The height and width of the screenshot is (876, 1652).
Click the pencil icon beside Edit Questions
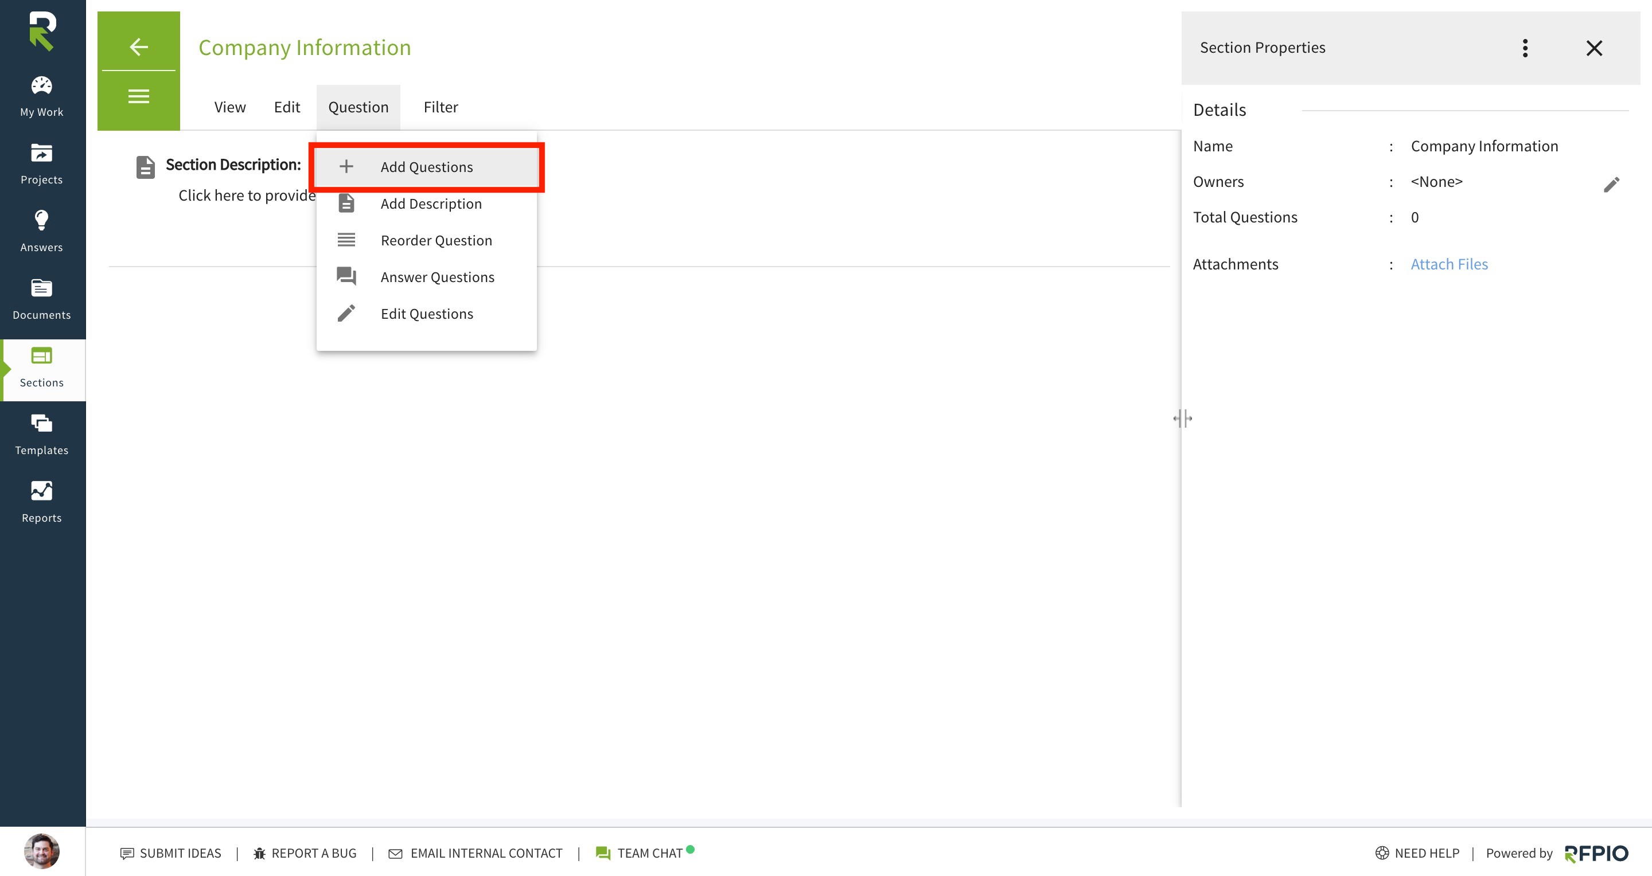point(346,314)
